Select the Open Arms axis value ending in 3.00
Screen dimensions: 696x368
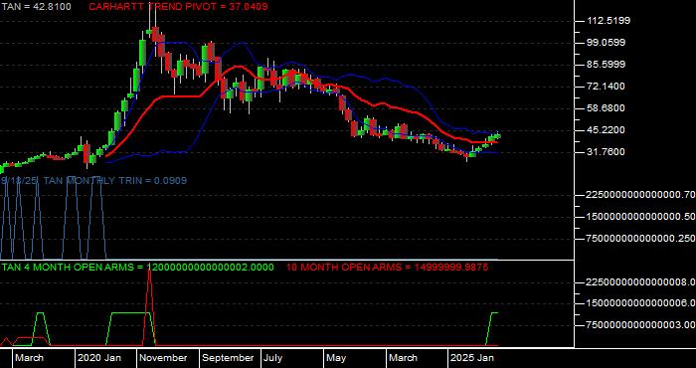(x=640, y=325)
